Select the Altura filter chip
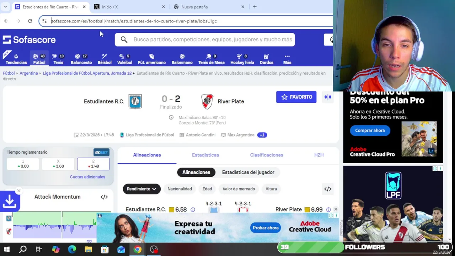 tap(271, 189)
